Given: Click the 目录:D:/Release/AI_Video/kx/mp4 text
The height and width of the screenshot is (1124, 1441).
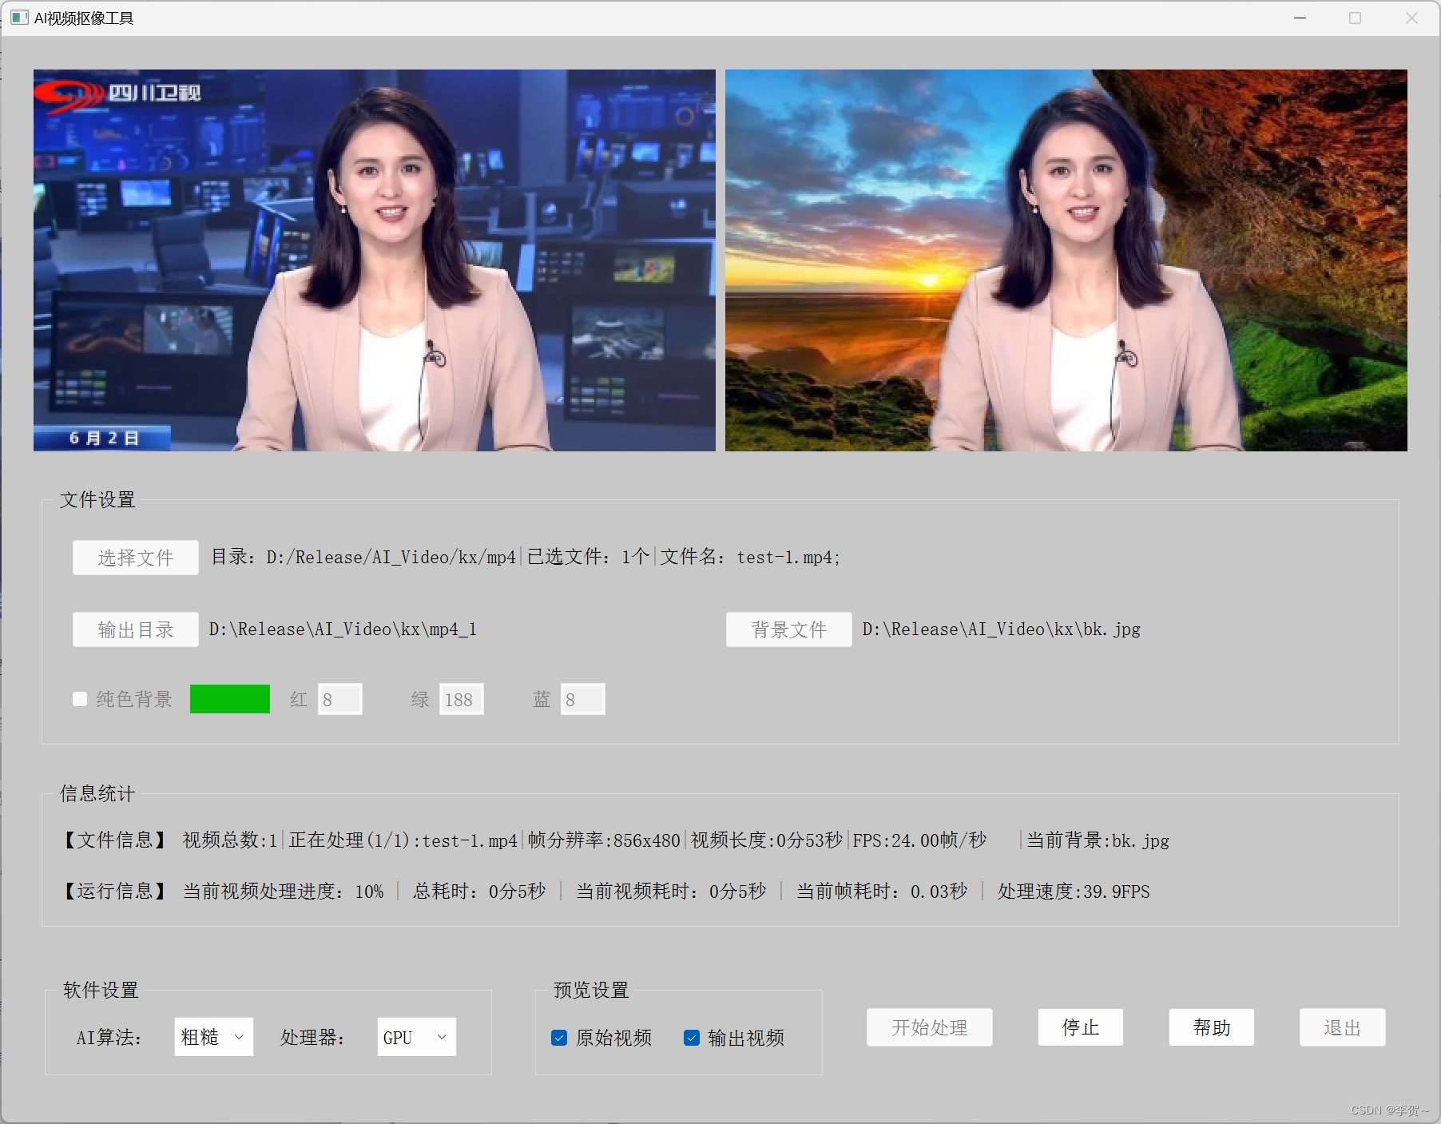Looking at the screenshot, I should 363,558.
